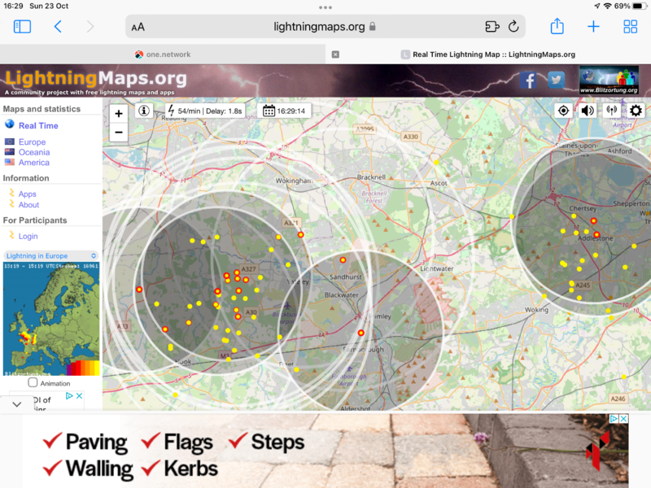Open the LightningMaps Facebook page
Image resolution: width=651 pixels, height=488 pixels.
pos(529,80)
